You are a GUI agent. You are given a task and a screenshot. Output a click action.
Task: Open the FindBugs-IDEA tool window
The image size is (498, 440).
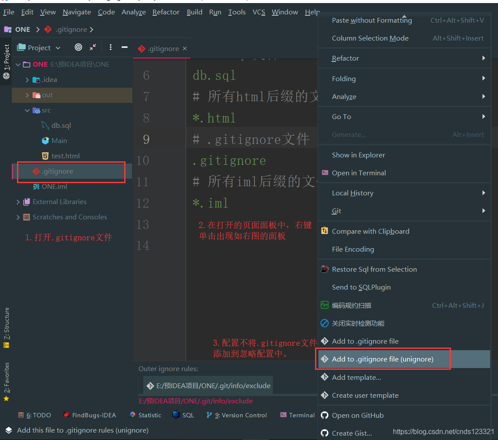(90, 415)
